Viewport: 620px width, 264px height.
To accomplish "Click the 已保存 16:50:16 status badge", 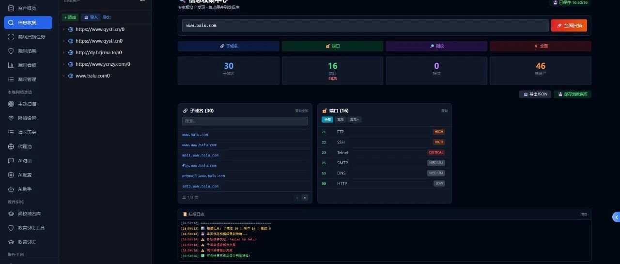I will pyautogui.click(x=570, y=2).
